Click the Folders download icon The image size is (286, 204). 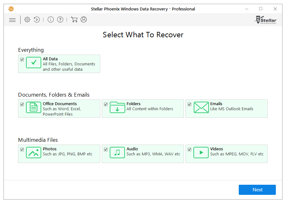coord(117,107)
